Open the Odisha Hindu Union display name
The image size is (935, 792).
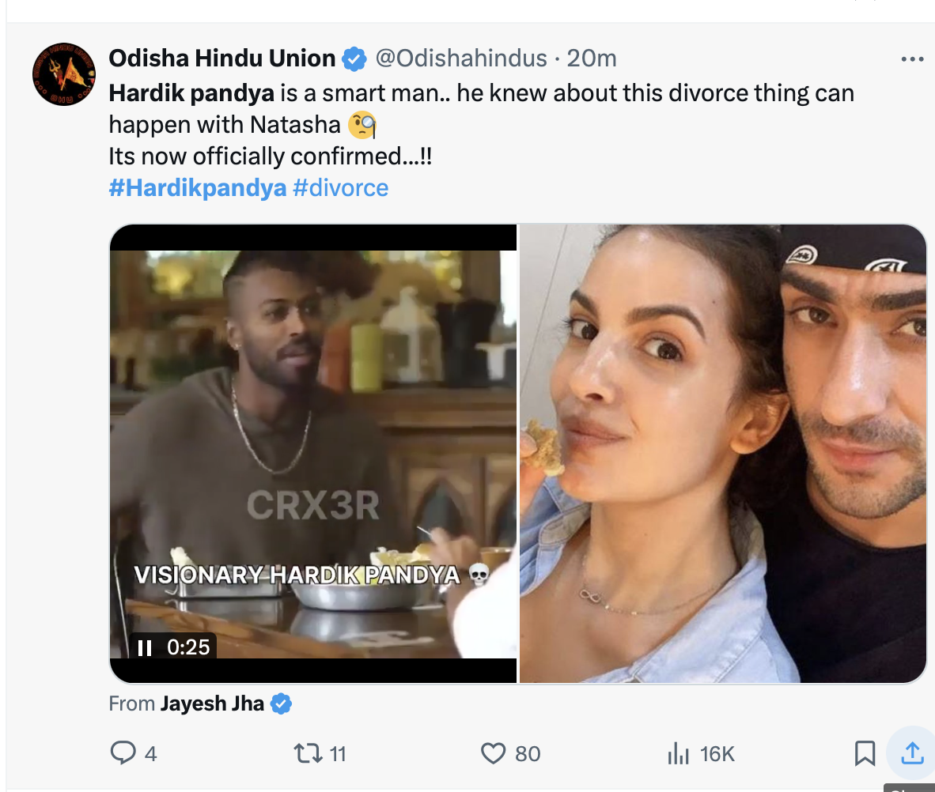[x=221, y=58]
